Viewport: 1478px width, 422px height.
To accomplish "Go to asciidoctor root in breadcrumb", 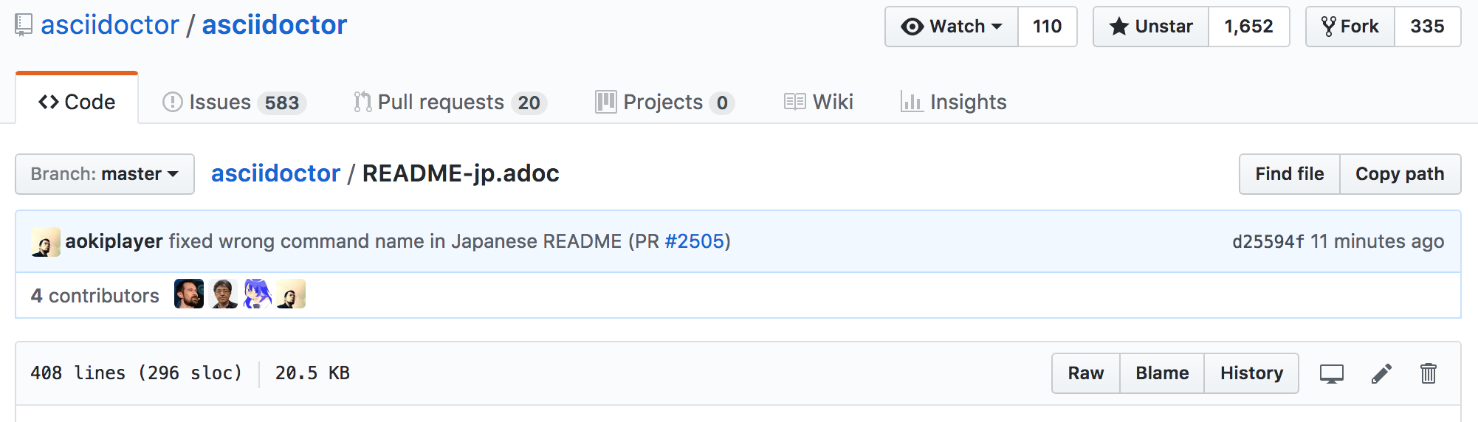I will coord(276,173).
